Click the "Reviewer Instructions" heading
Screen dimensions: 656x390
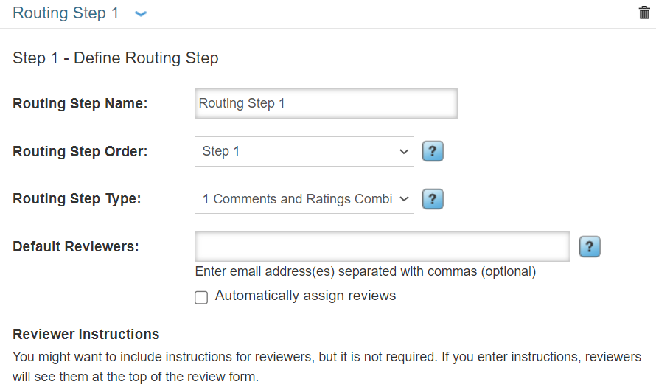tap(86, 335)
